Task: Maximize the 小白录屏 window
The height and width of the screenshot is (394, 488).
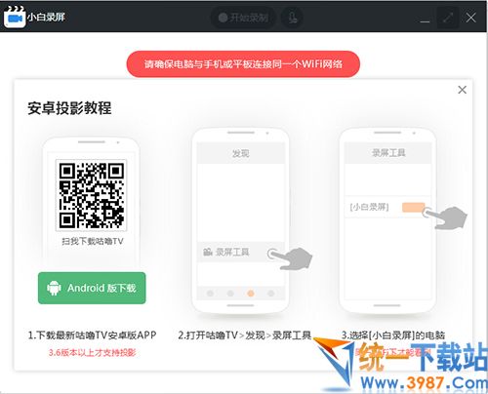Action: (x=448, y=18)
